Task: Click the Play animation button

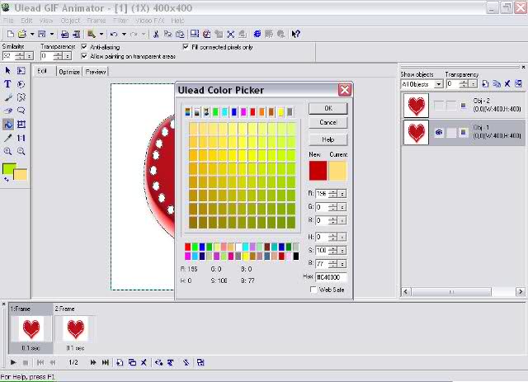Action: tap(13, 362)
